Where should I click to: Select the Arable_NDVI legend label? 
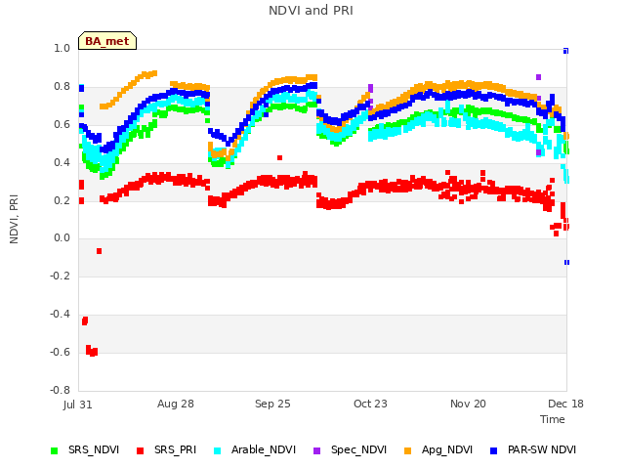pyautogui.click(x=264, y=449)
